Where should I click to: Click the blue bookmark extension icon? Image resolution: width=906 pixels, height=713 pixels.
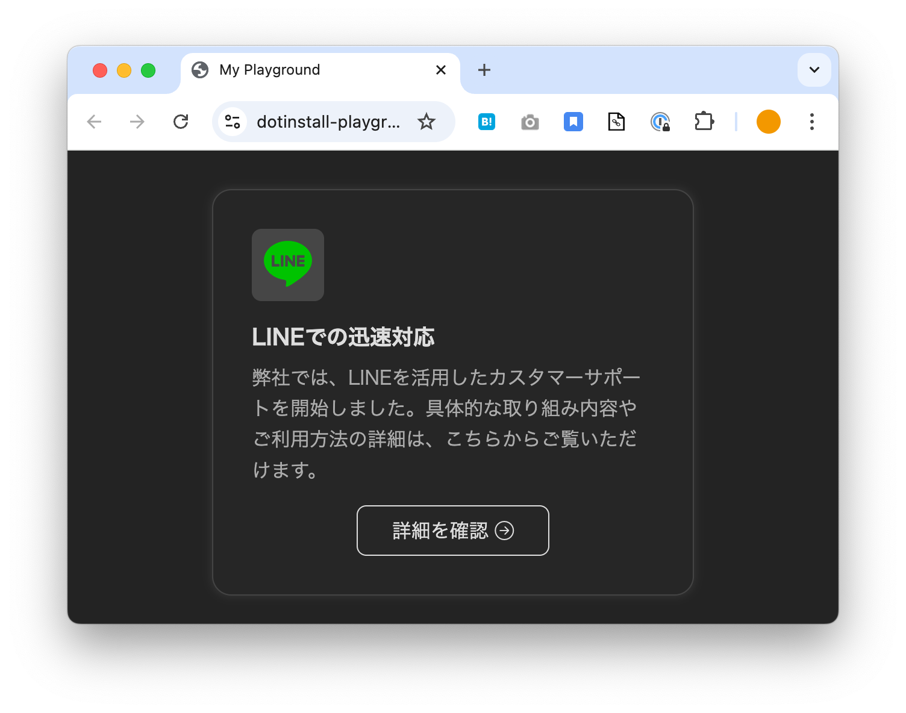[x=573, y=122]
